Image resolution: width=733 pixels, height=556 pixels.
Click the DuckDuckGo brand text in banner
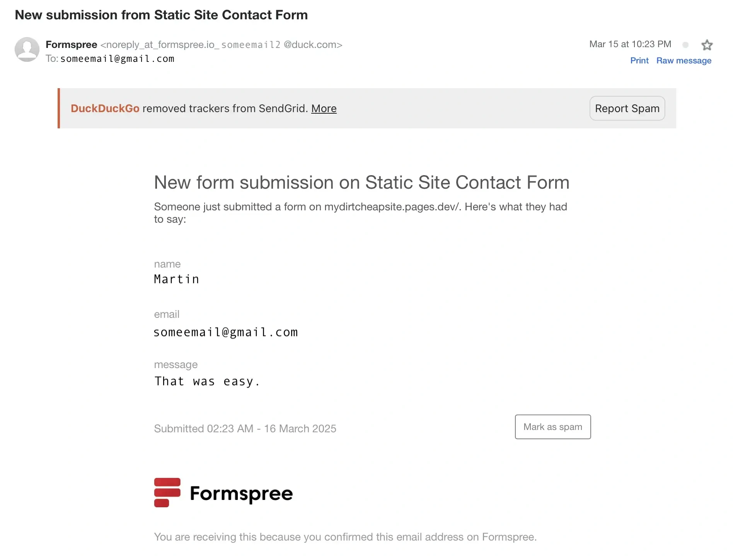point(105,109)
